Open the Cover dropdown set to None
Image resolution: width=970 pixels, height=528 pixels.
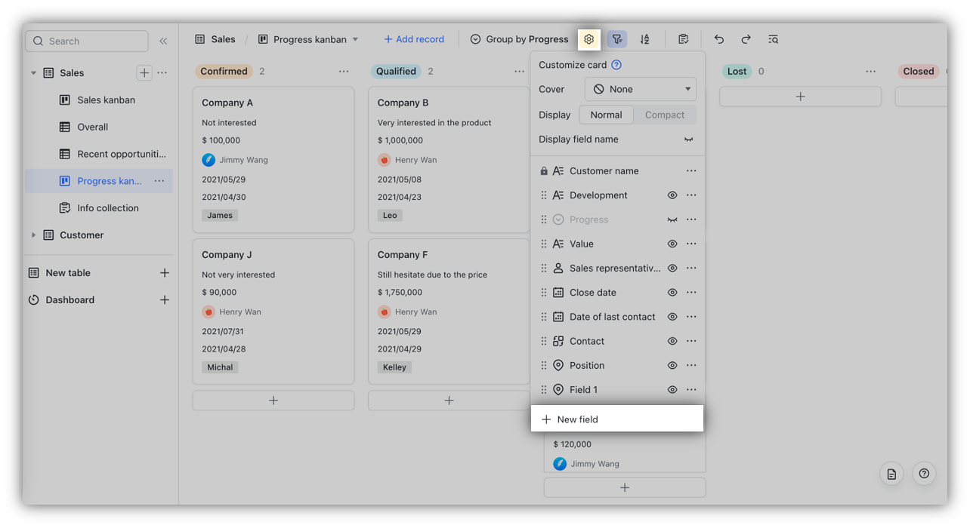click(641, 89)
